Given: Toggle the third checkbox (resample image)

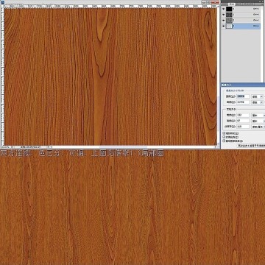Looking at the screenshot, I should (224, 141).
